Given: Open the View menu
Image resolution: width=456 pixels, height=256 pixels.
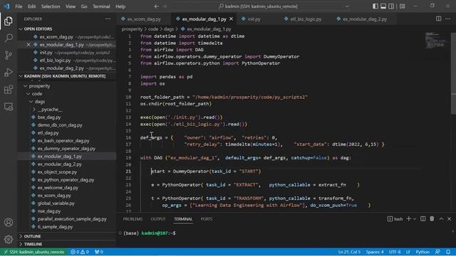Looking at the screenshot, I should [x=71, y=6].
